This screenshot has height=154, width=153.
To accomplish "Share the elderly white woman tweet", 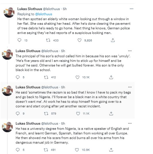I will (113, 40).
